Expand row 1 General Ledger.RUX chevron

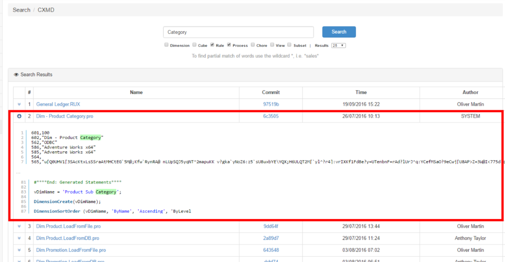coord(19,105)
